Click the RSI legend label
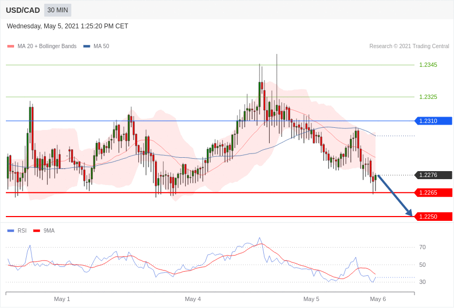This screenshot has height=308, width=454. click(22, 230)
